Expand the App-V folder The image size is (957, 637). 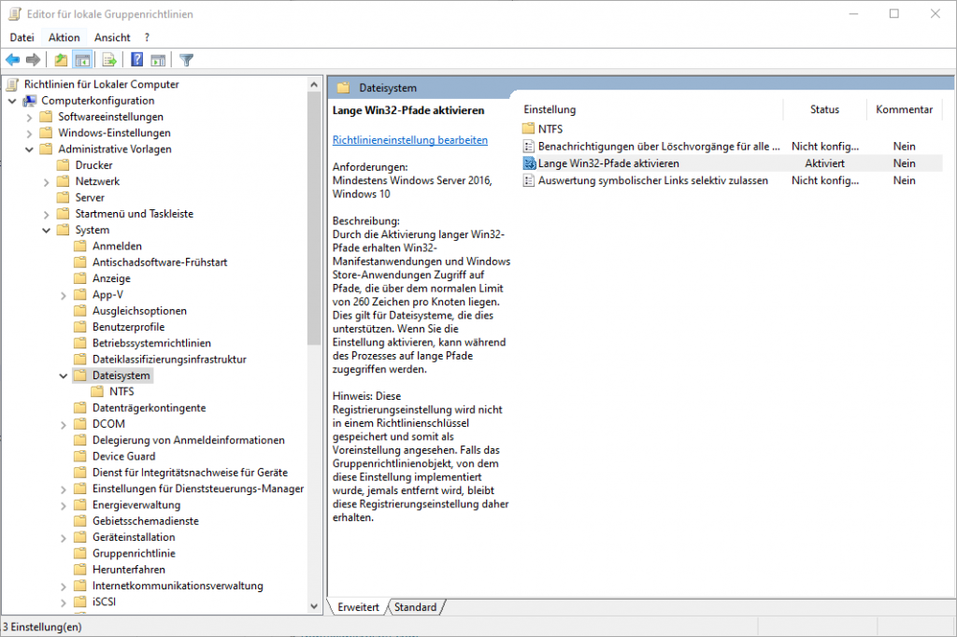64,295
